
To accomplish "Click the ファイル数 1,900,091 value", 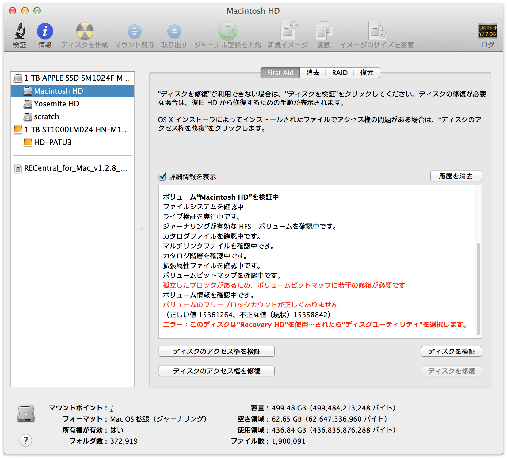I will 288,441.
